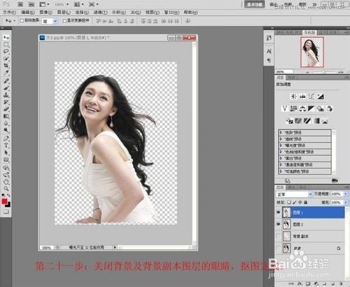Enable the 自动选择 checkbox

coord(22,21)
